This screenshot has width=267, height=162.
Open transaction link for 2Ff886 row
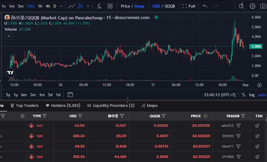click(257, 157)
